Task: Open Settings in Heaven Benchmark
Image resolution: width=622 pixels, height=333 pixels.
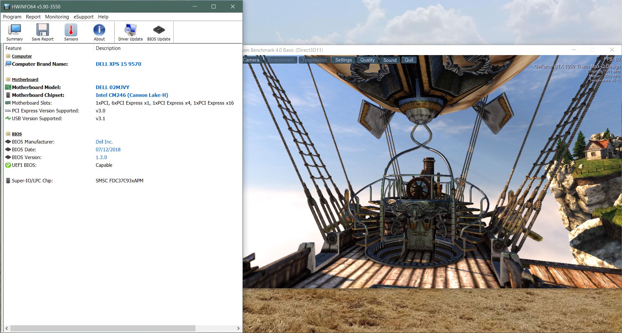Action: tap(343, 60)
